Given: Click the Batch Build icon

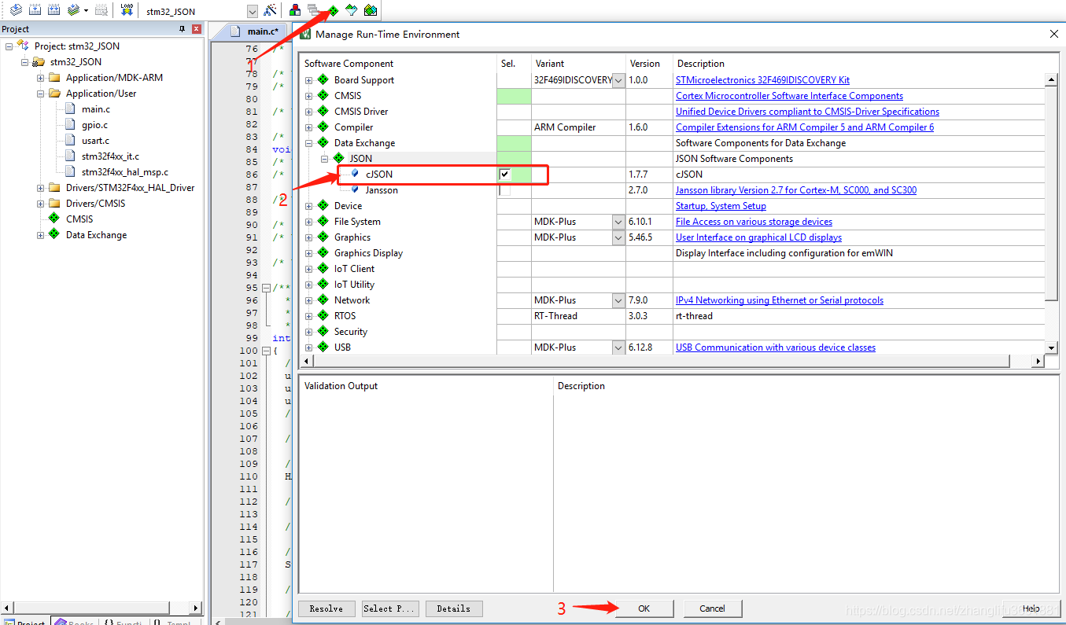Looking at the screenshot, I should point(71,10).
